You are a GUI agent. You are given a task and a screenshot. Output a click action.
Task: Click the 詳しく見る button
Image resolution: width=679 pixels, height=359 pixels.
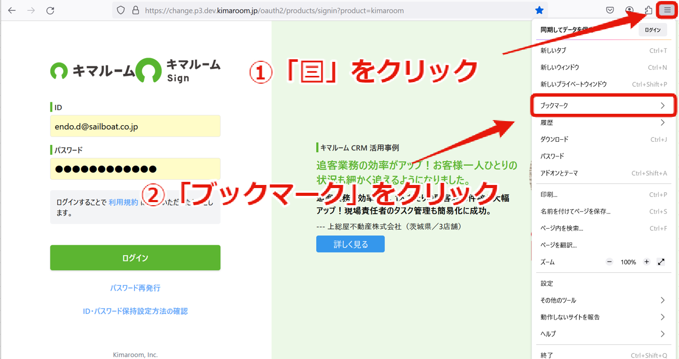(x=350, y=244)
